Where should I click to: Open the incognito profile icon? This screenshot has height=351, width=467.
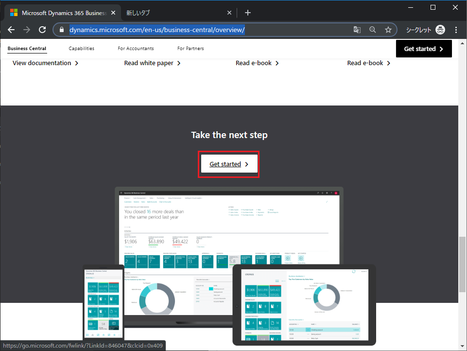click(440, 30)
